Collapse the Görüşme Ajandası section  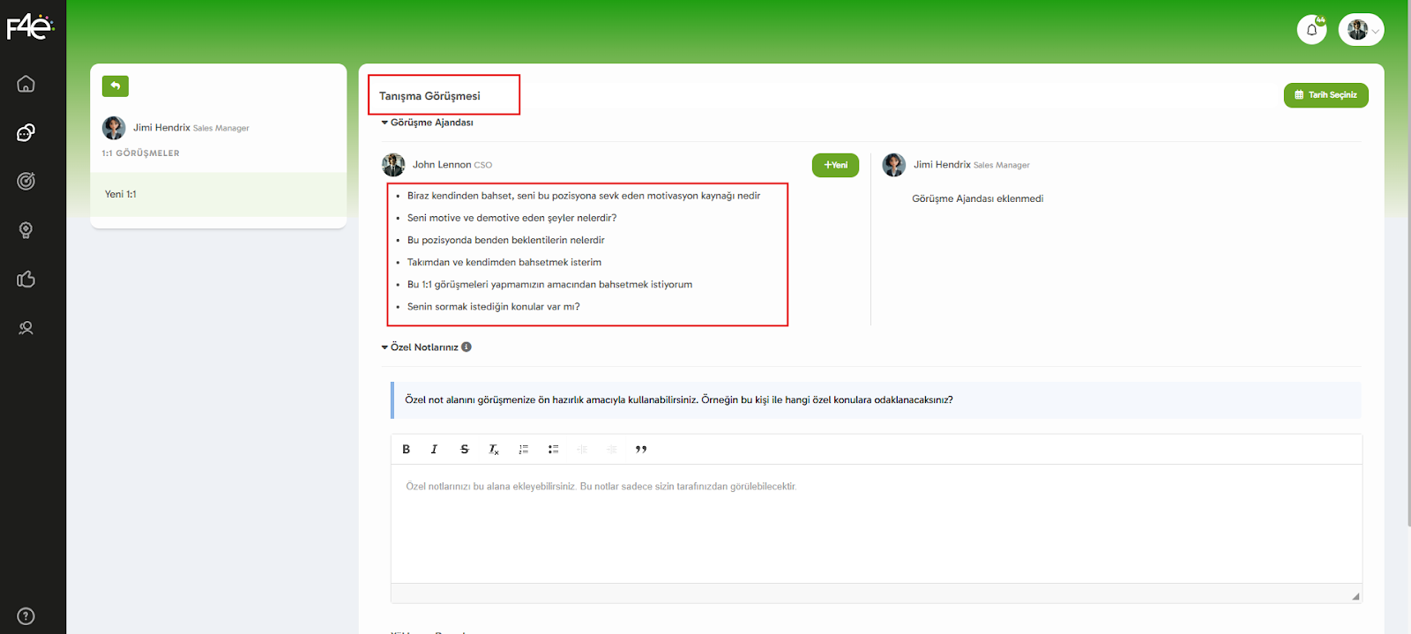point(427,123)
